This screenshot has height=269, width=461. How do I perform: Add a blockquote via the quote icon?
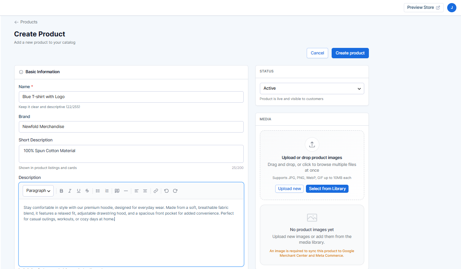point(117,191)
